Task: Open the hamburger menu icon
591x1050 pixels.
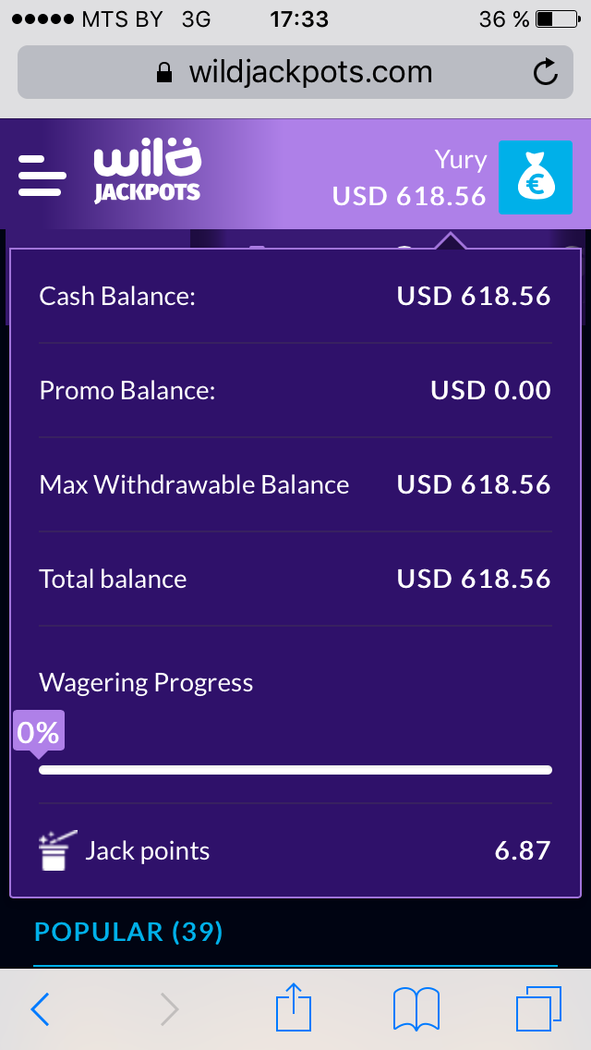Action: (x=42, y=175)
